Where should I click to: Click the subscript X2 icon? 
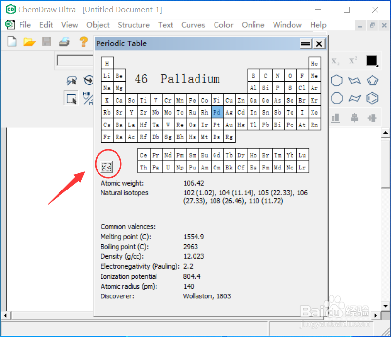tap(335, 61)
